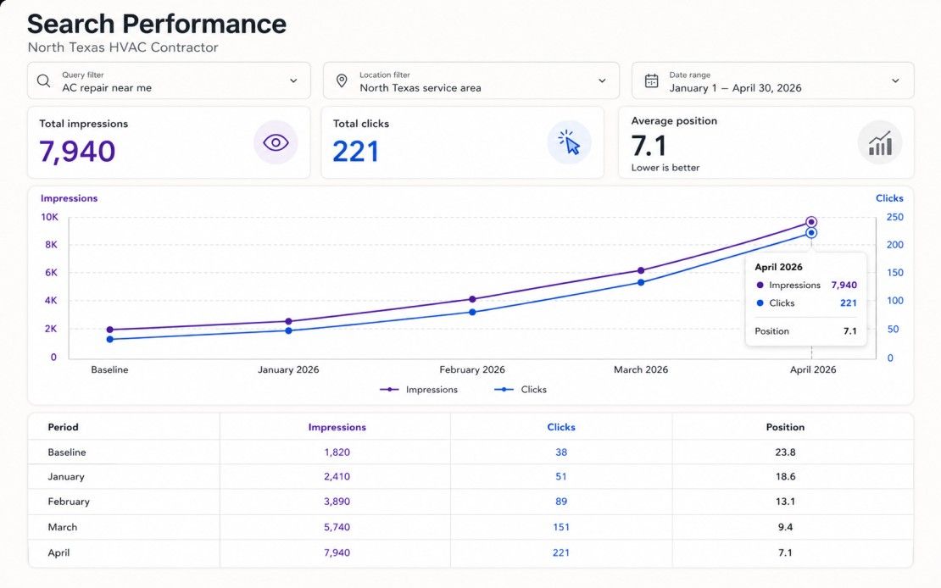The image size is (941, 588).
Task: Click the 250 clicks axis label
Action: (894, 217)
